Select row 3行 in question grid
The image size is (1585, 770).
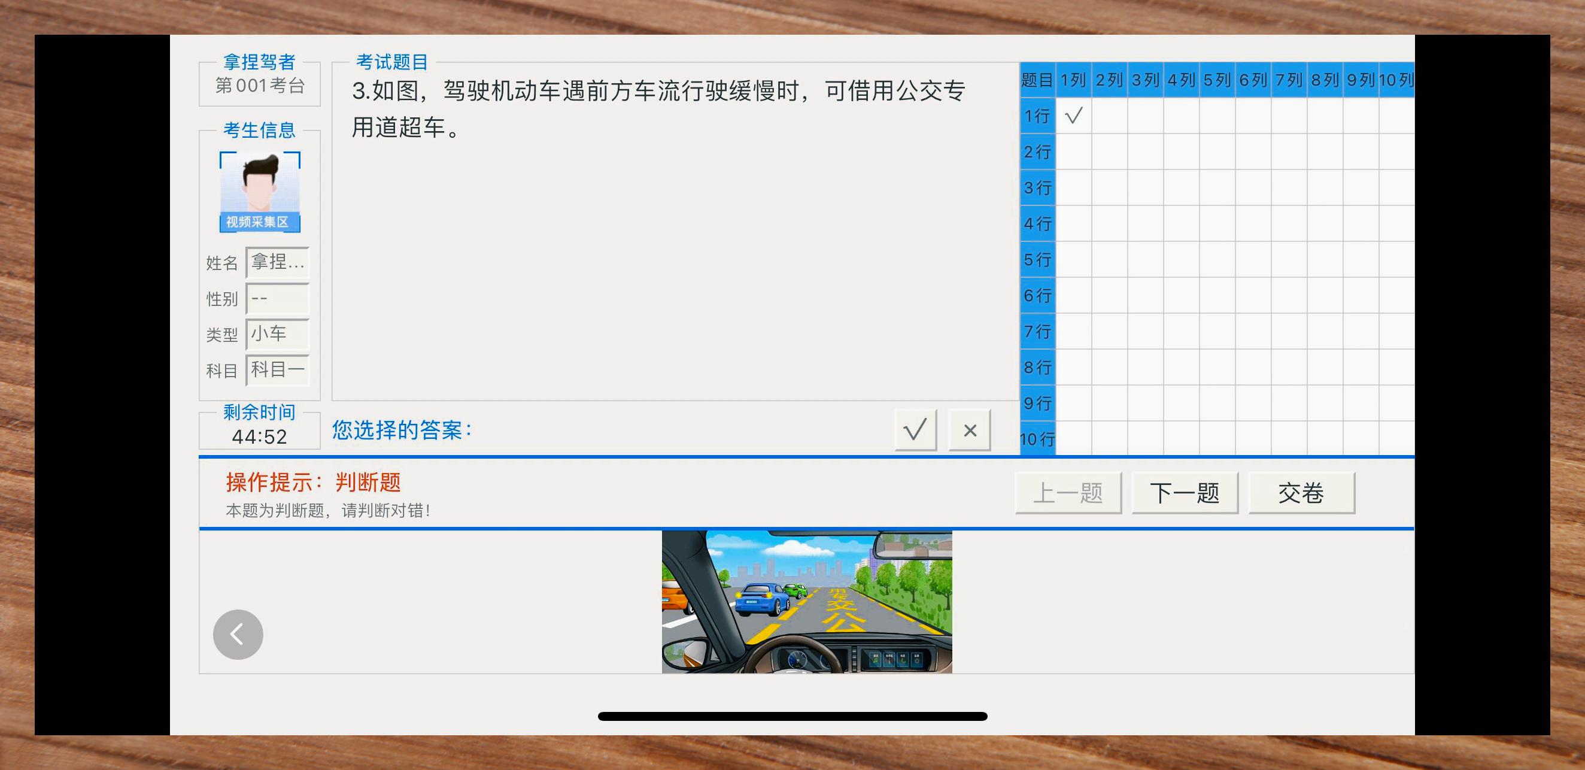tap(1037, 188)
